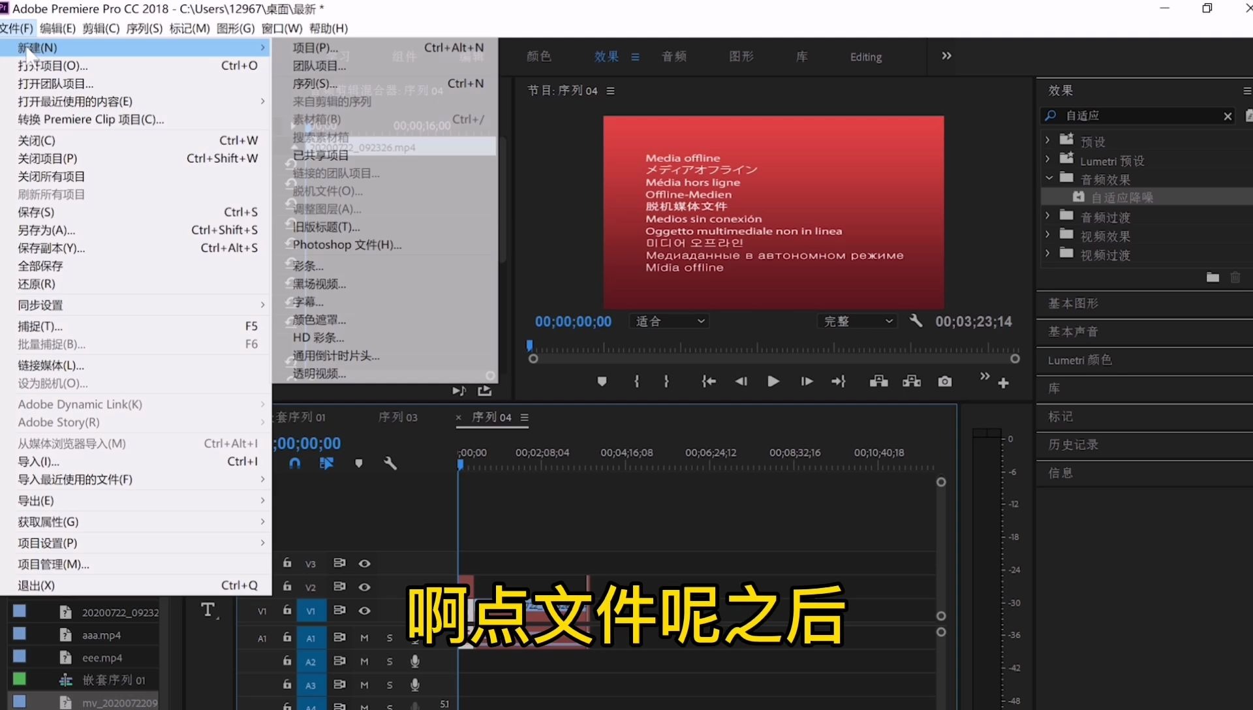Click the 自适应 effects search field
Viewport: 1253px width, 710px height.
point(1139,116)
